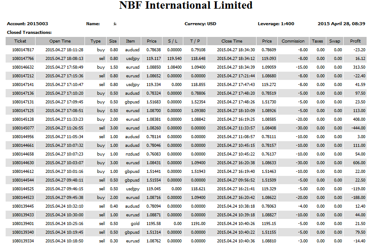
Task: Click open time 2015.04.27 18:11:28
Action: coord(64,50)
